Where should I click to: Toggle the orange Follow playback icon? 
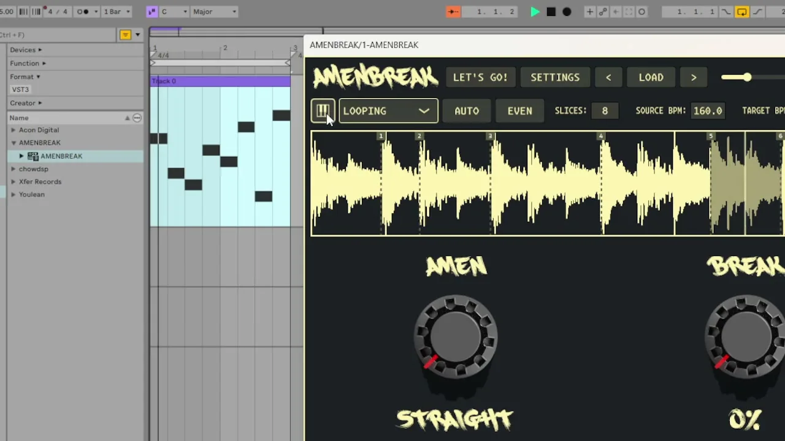point(453,12)
